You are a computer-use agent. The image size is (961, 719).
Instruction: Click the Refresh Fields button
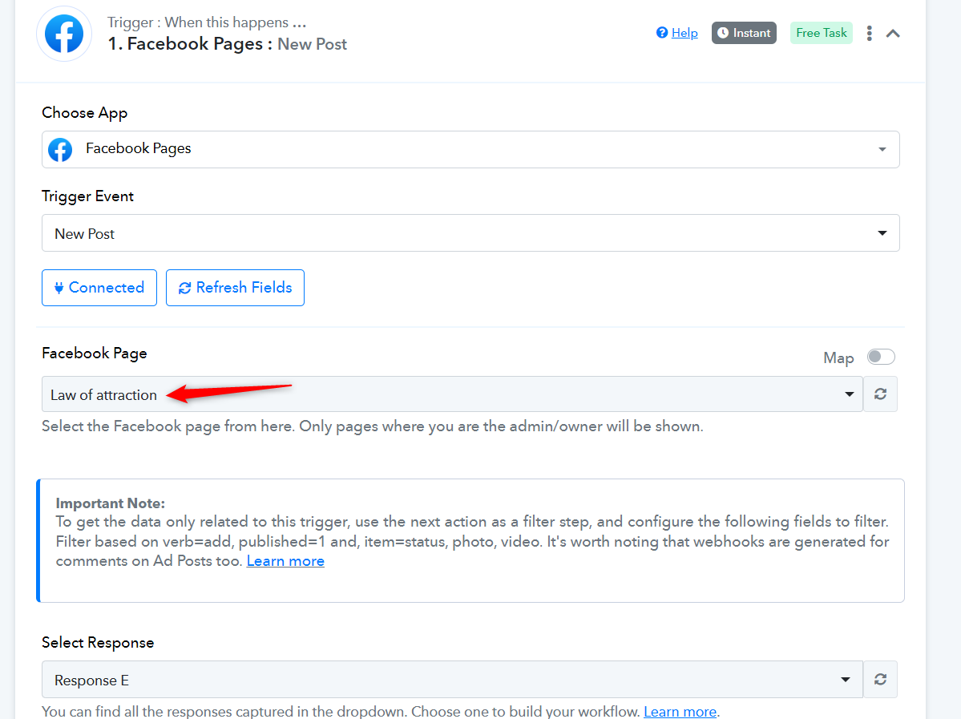click(x=236, y=288)
